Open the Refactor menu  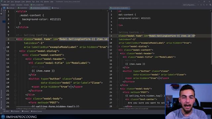coord(28,2)
